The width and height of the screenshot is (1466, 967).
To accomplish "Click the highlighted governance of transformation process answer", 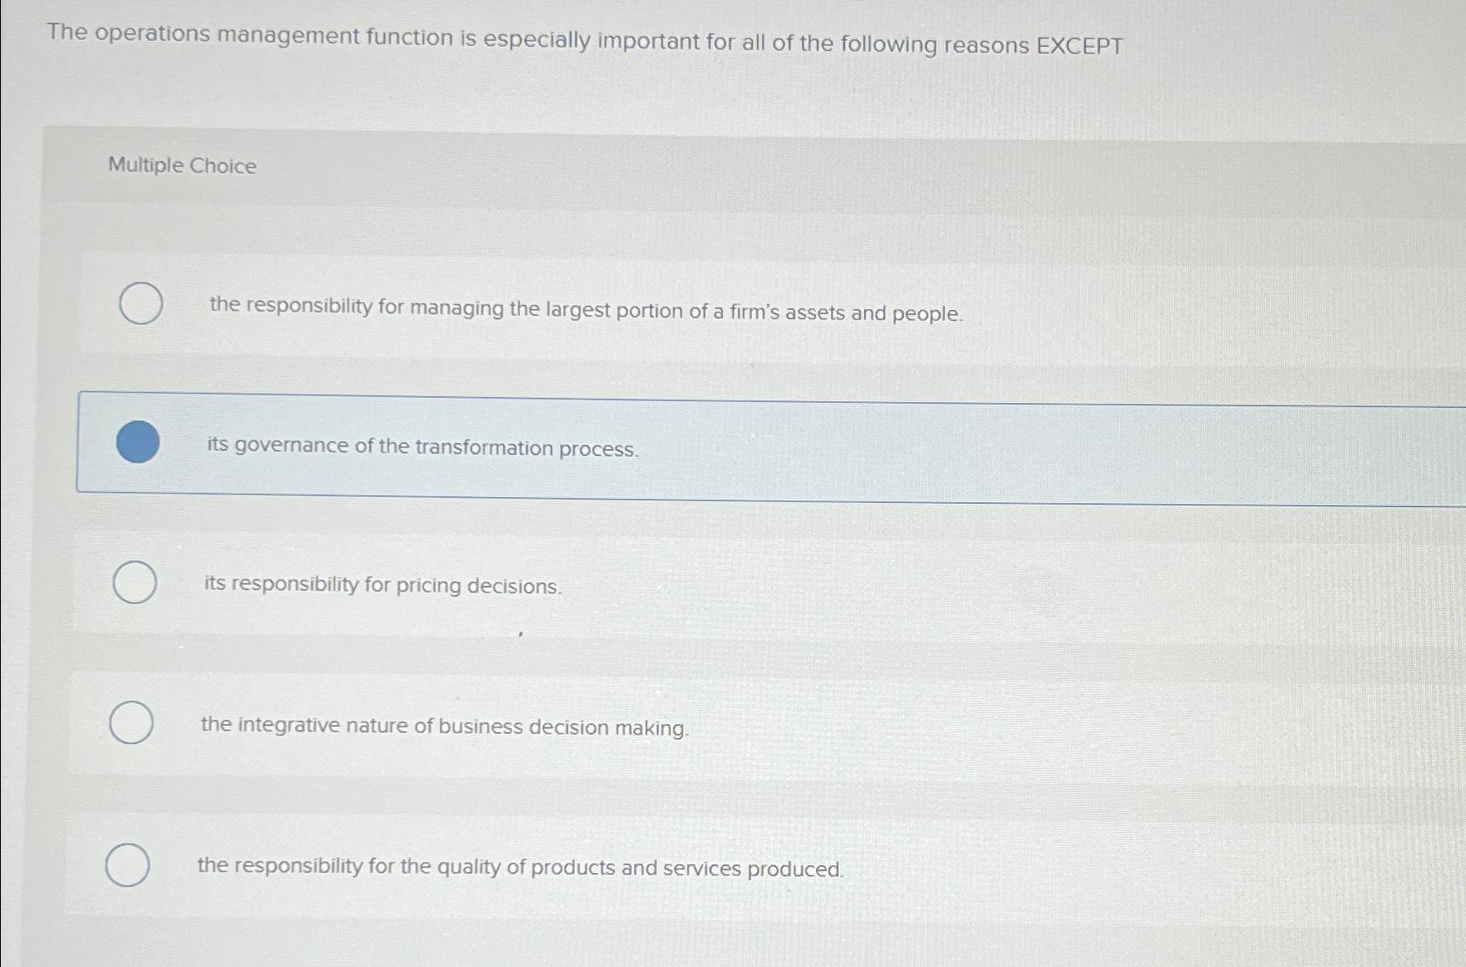I will coord(422,447).
